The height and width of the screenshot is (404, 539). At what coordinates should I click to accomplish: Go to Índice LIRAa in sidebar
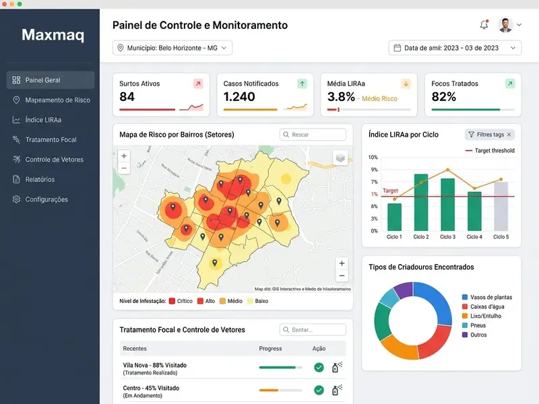coord(51,120)
